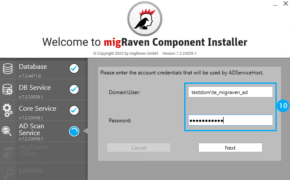Focus the Password input field

coord(230,121)
